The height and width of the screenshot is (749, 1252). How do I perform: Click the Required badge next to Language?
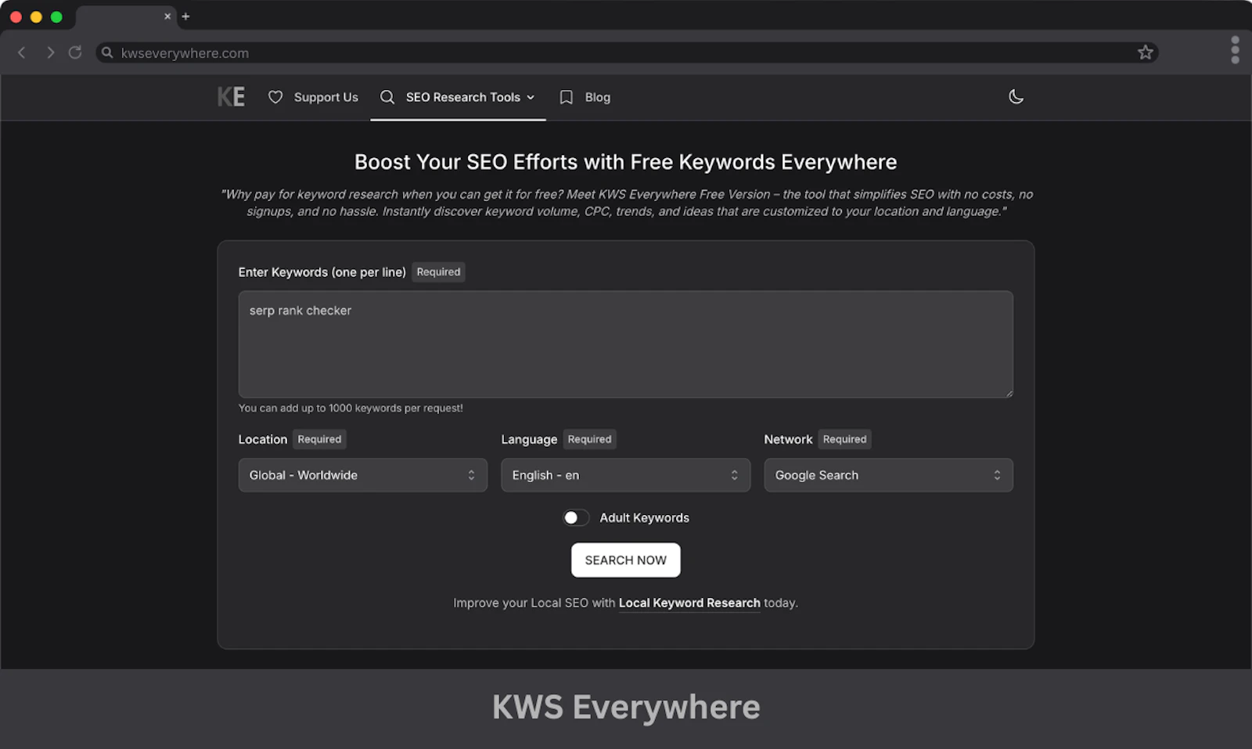click(x=589, y=439)
